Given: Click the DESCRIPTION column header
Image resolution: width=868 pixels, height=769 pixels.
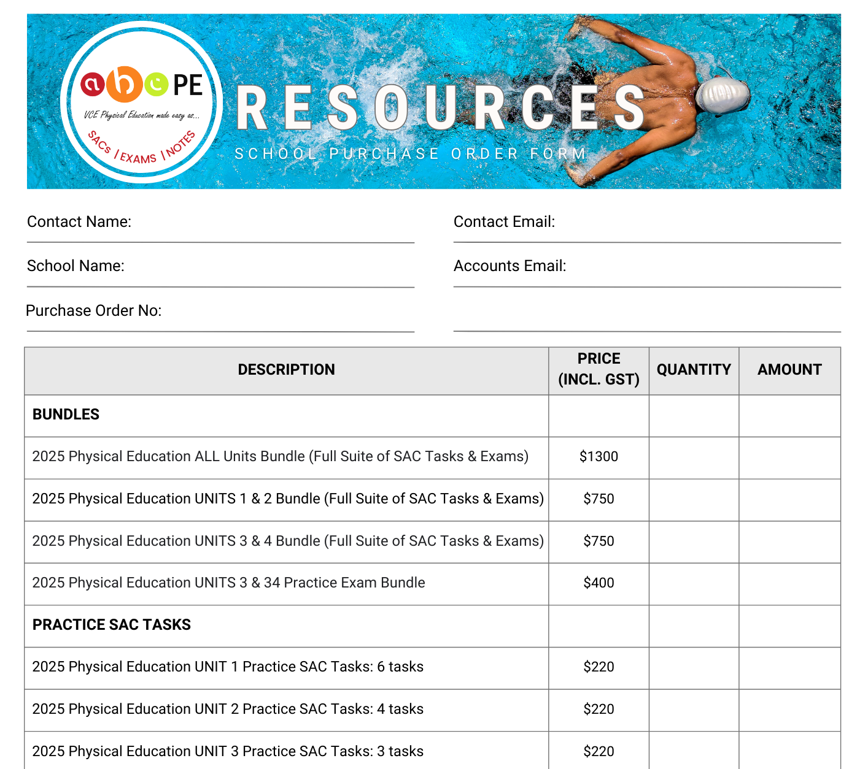Looking at the screenshot, I should tap(286, 370).
